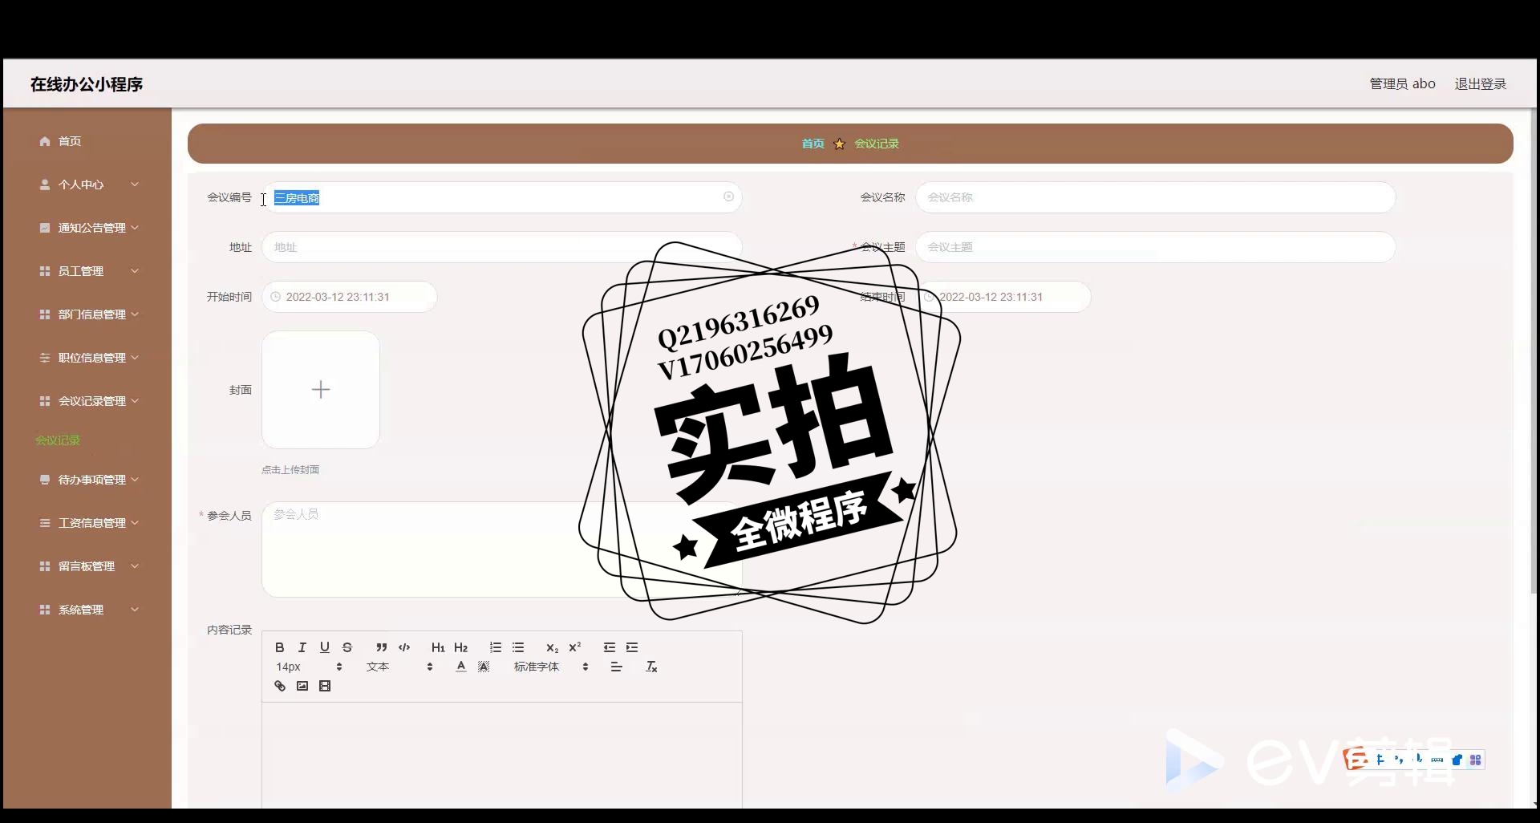Click the 会议记录 breadcrumb link
Screen dimensions: 1540x823
[877, 144]
